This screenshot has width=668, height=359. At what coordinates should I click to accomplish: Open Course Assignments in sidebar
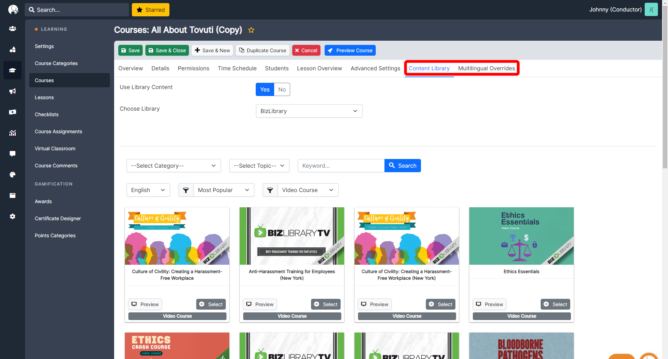58,131
